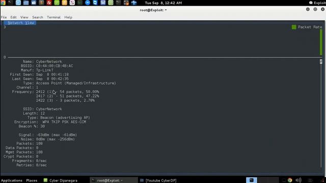Open the Applications menu in the panel
326x183 pixels.
[11, 180]
